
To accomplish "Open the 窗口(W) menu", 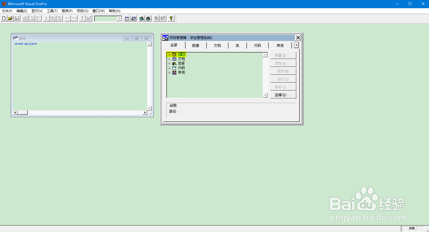I will click(99, 11).
